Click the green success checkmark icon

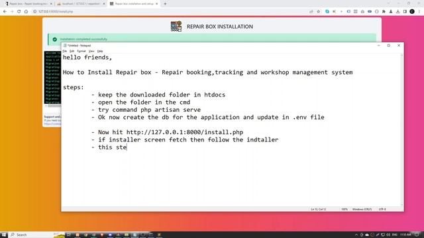(x=55, y=40)
